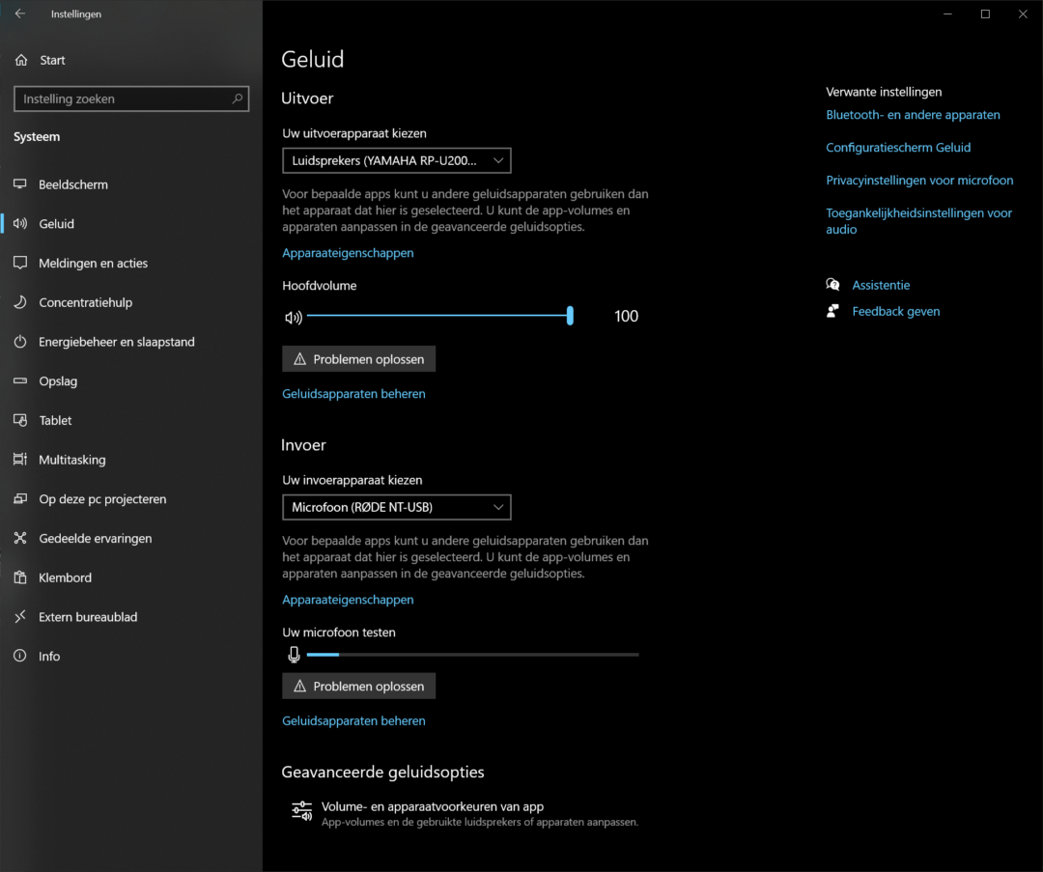Click the back arrow in Instellingen header

19,14
